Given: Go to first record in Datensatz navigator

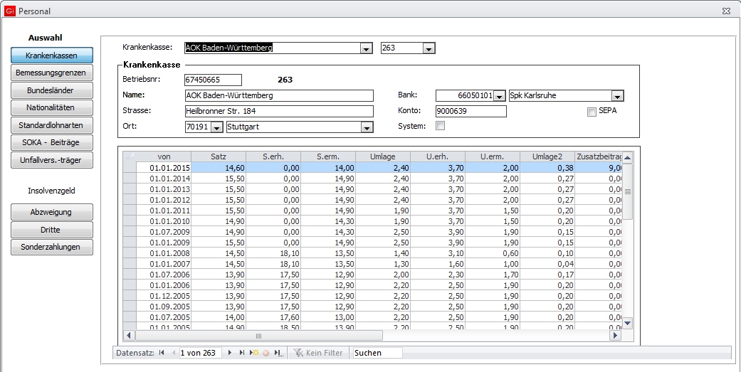Looking at the screenshot, I should click(x=162, y=353).
